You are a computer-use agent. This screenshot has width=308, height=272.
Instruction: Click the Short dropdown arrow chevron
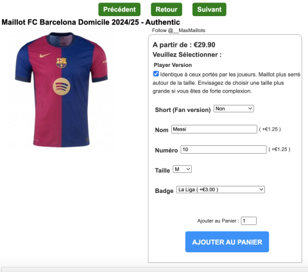[x=250, y=109]
